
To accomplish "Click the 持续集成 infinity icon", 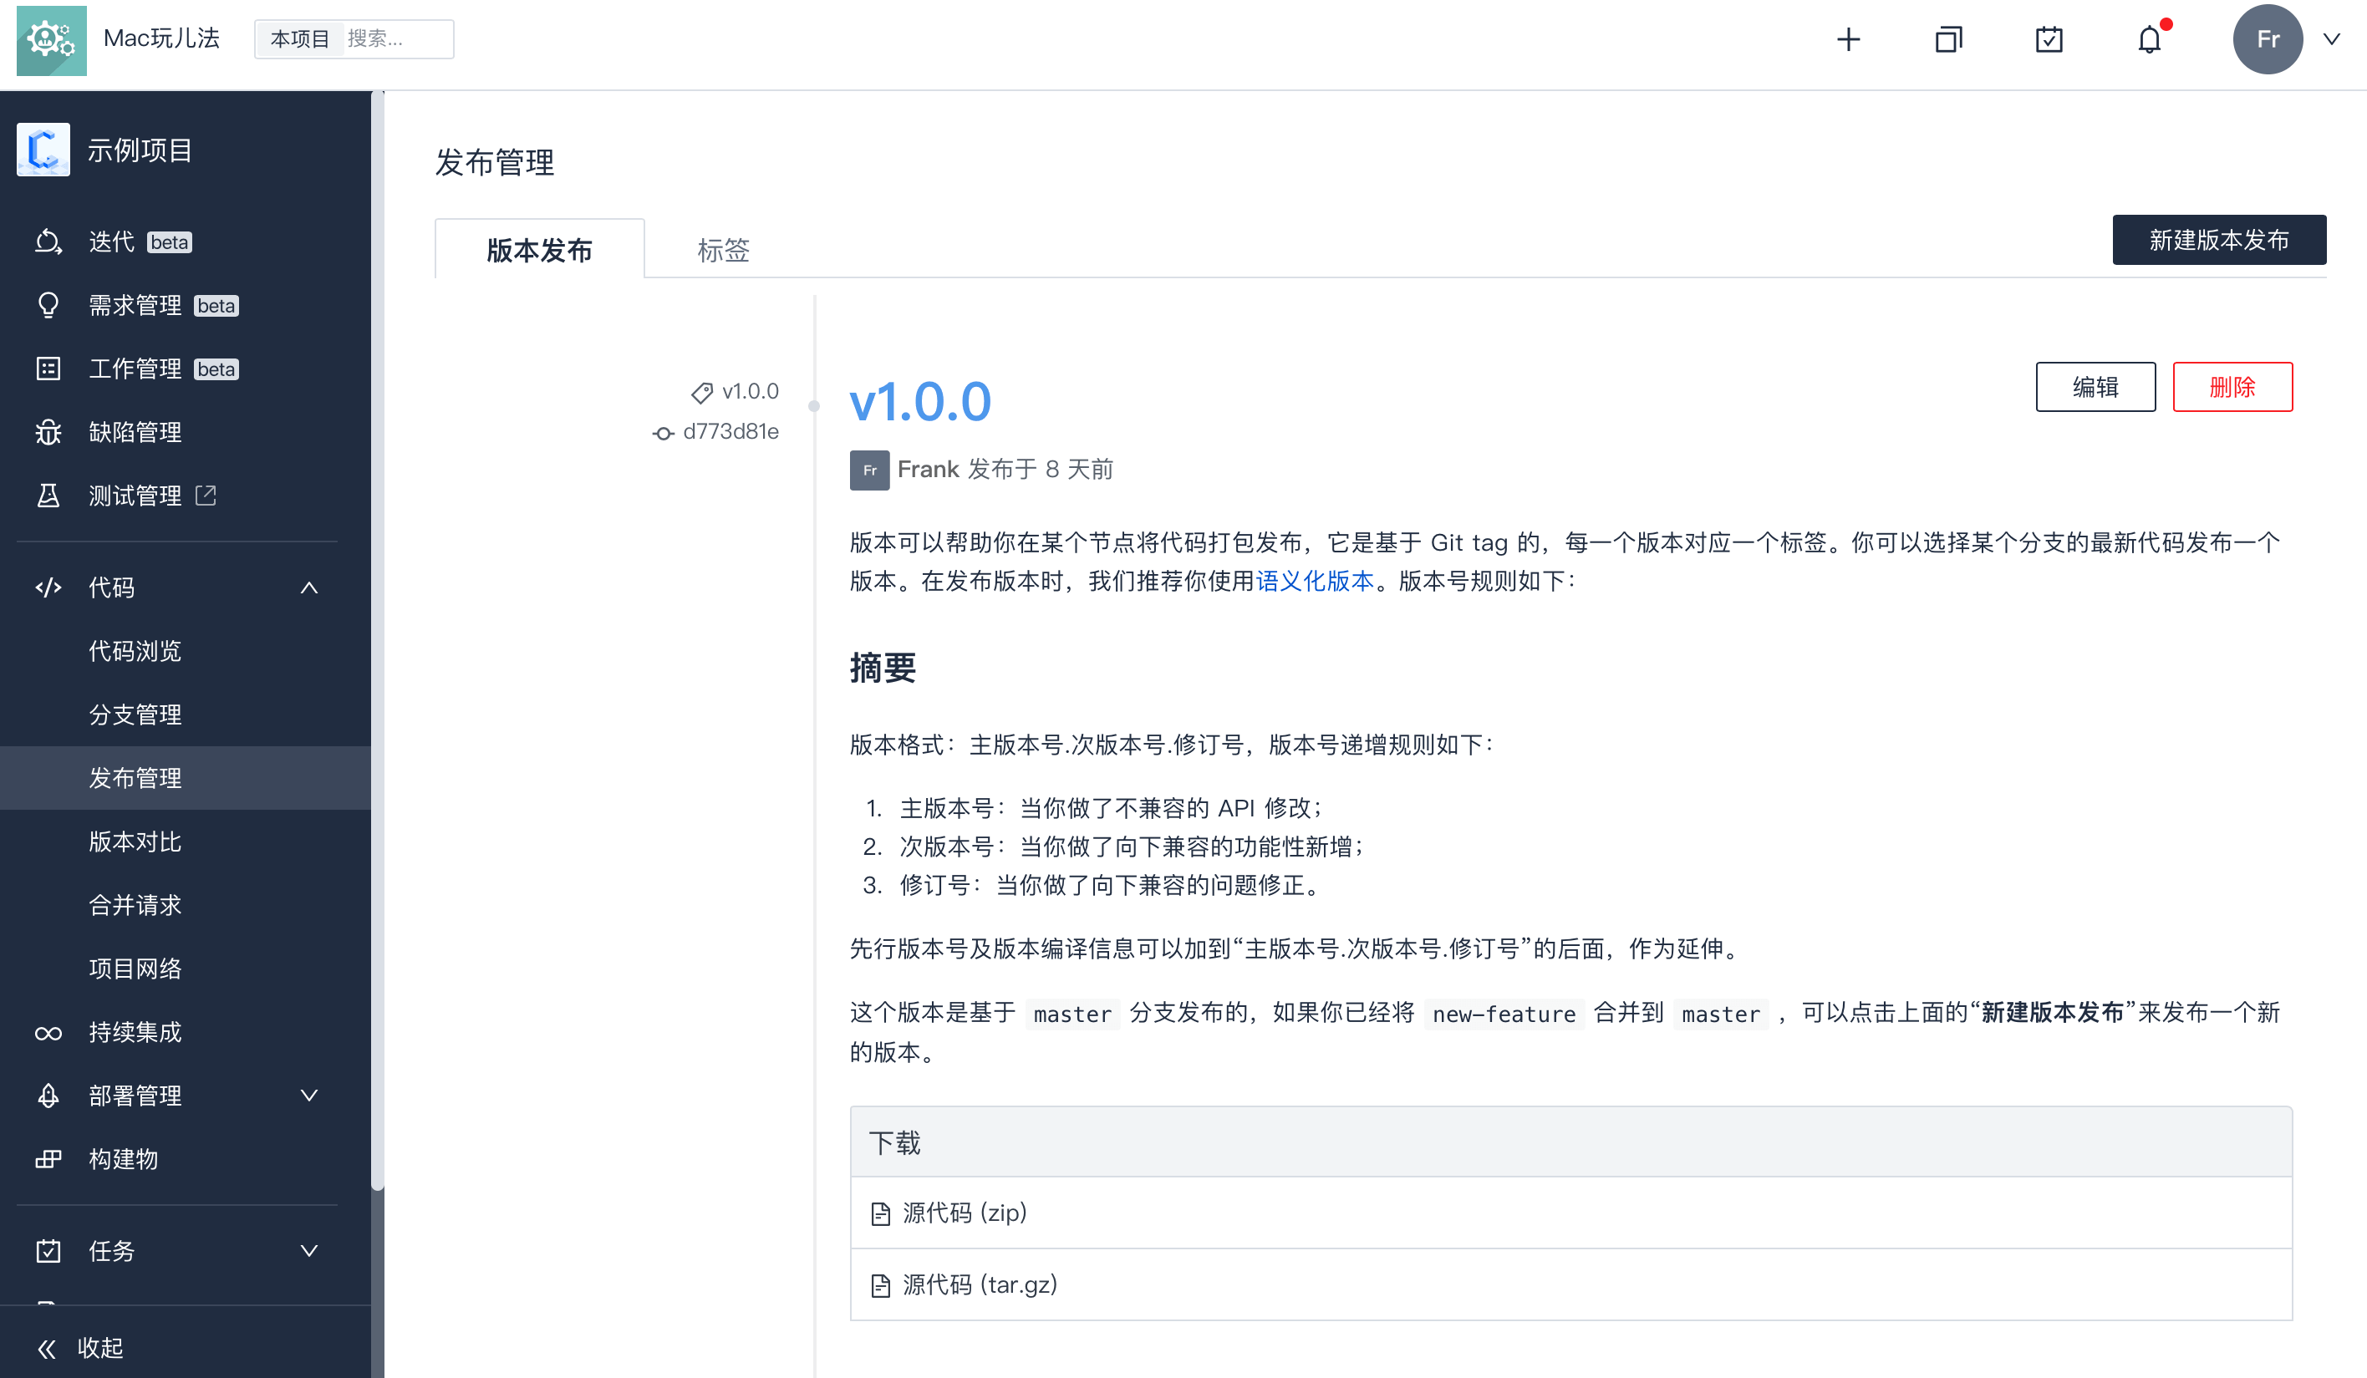I will pyautogui.click(x=48, y=1032).
